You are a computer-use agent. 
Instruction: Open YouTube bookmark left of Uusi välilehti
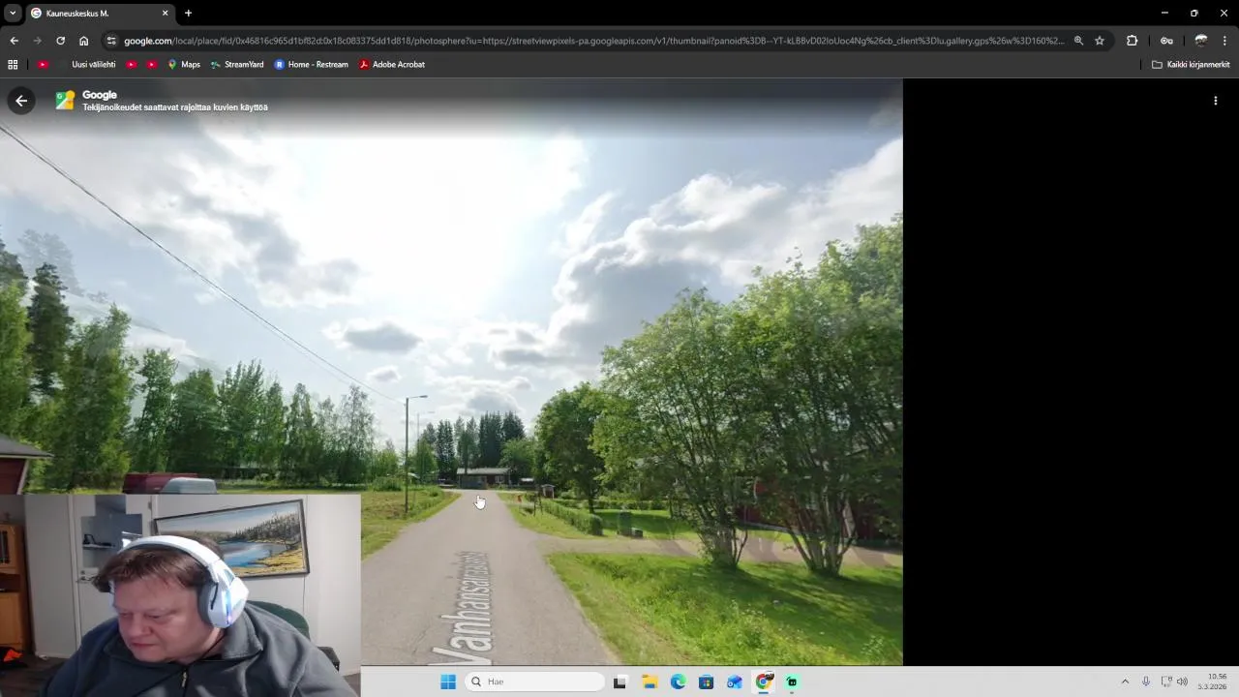click(43, 65)
